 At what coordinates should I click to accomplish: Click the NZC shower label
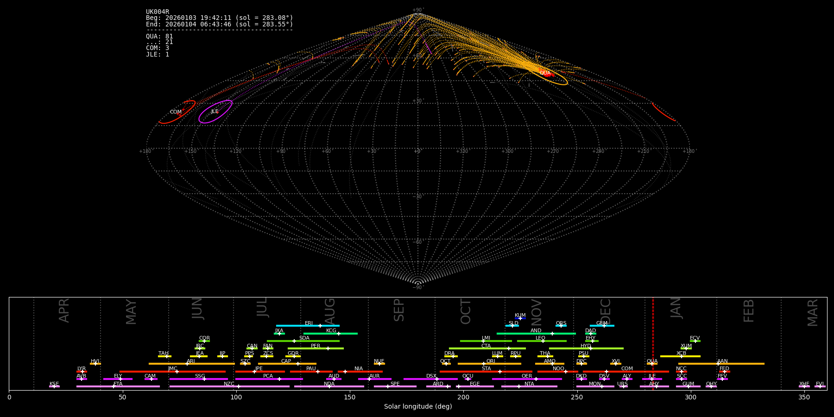point(229,384)
